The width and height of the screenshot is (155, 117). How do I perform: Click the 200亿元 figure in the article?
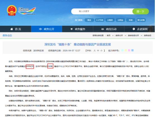(30, 66)
